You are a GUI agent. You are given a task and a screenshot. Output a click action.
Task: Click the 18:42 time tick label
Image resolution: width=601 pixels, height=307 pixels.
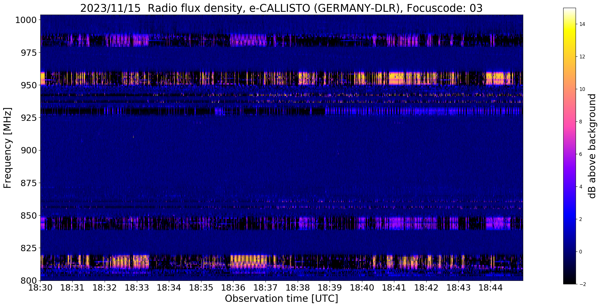(x=426, y=288)
